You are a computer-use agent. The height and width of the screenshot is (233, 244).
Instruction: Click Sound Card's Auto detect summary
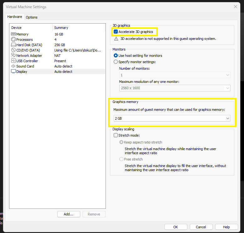pos(63,66)
